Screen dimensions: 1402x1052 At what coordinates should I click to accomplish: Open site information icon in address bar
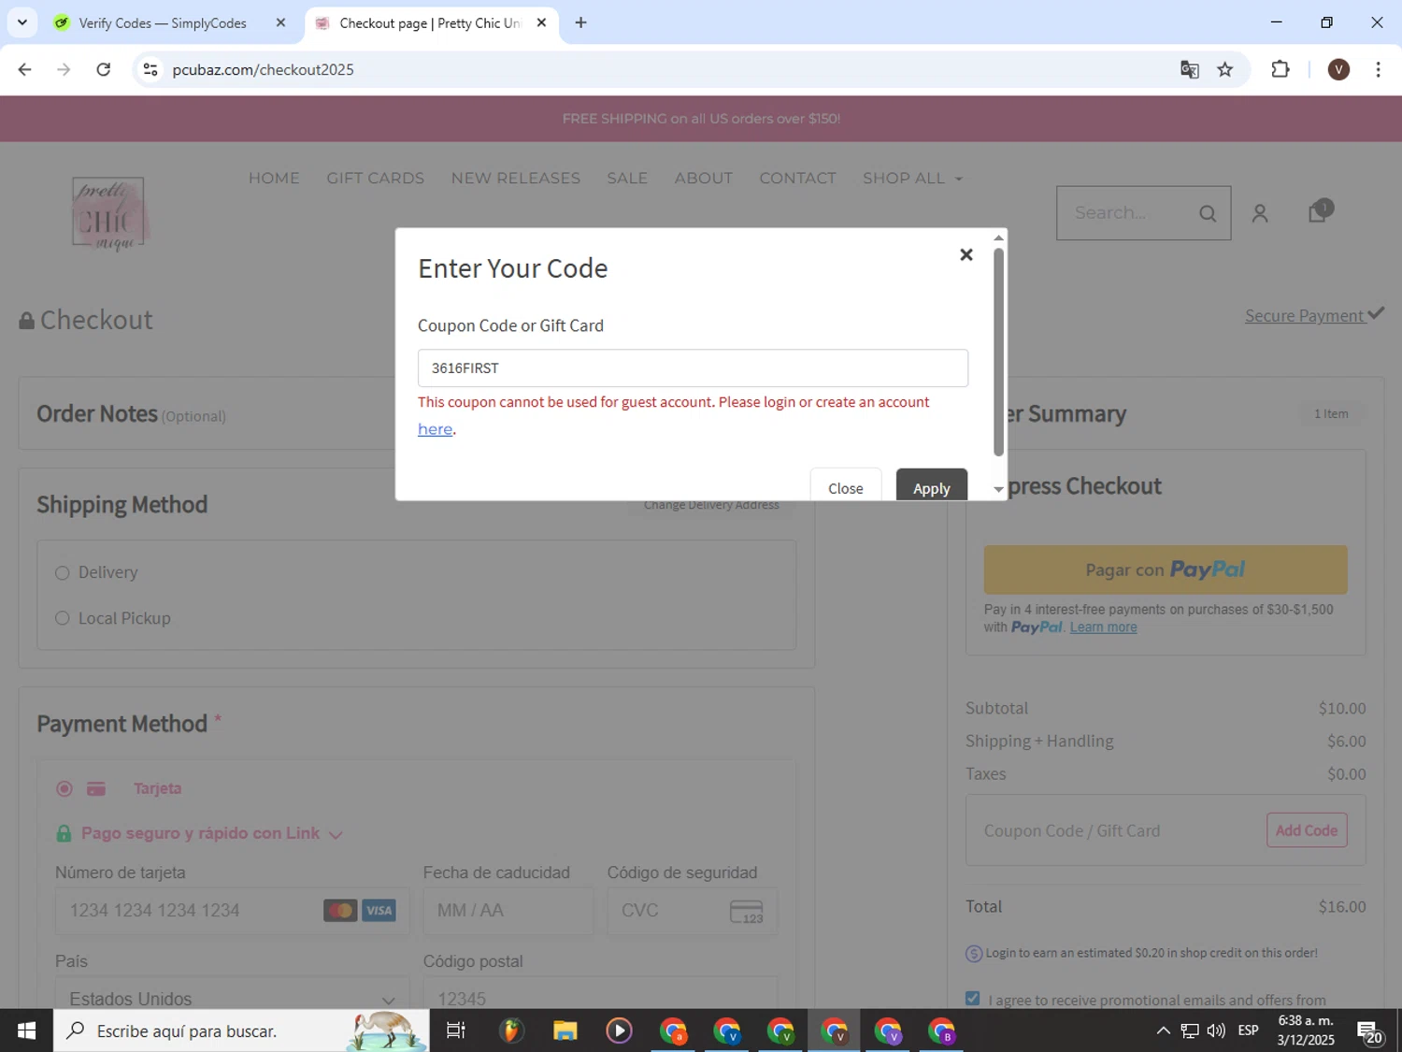tap(150, 69)
